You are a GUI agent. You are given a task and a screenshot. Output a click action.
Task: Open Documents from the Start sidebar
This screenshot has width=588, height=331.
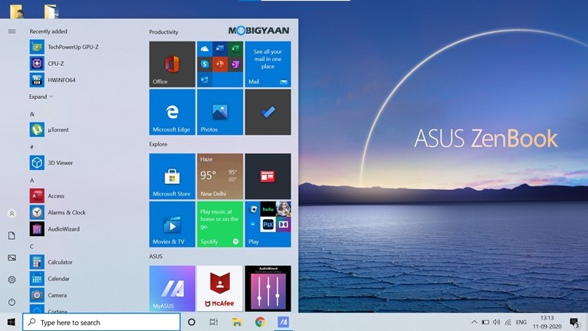11,235
